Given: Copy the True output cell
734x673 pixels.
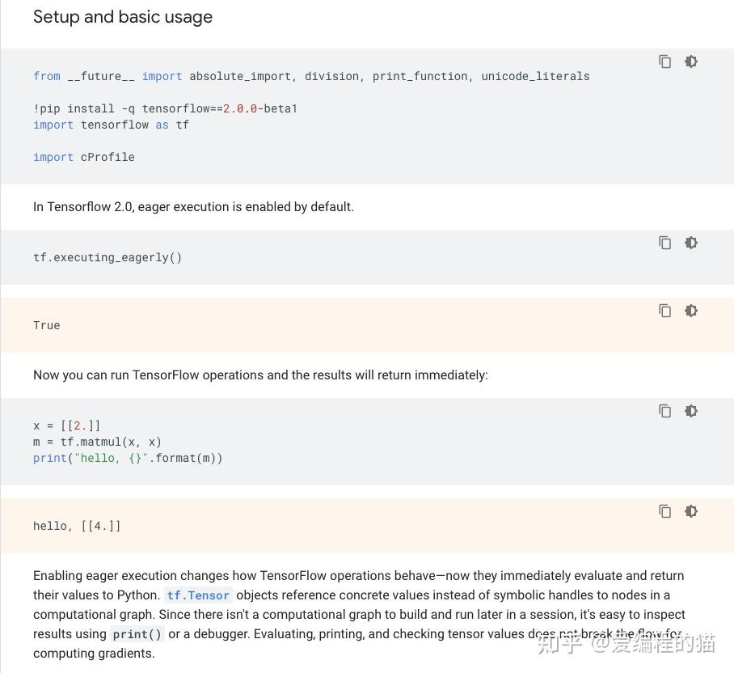Looking at the screenshot, I should point(664,311).
